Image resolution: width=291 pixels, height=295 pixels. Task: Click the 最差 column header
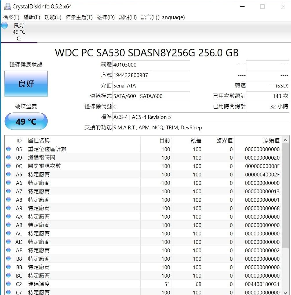188,140
